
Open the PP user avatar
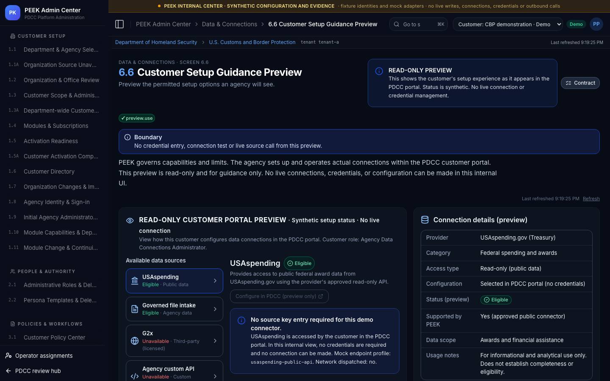596,24
